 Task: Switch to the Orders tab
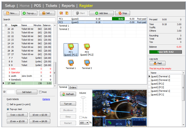(x=73, y=87)
